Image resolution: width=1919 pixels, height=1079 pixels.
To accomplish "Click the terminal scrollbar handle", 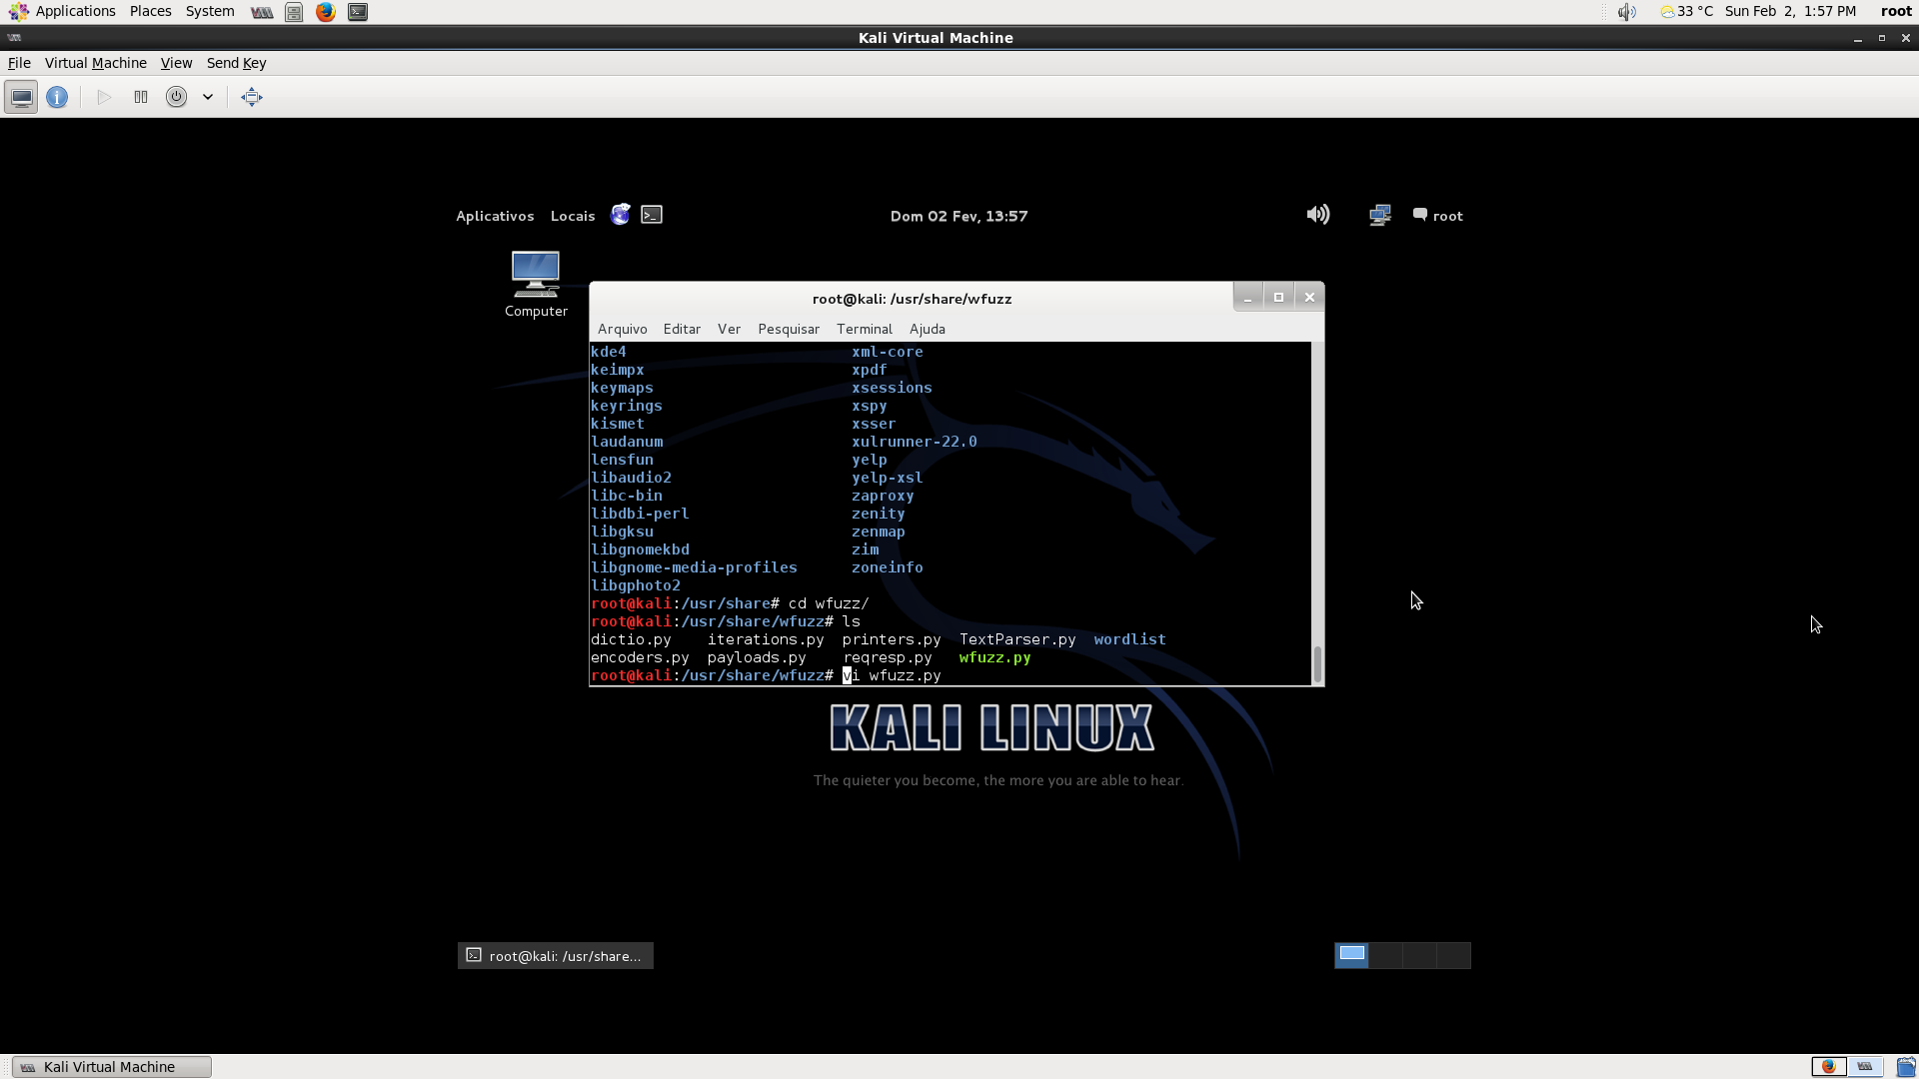I will coord(1317,664).
